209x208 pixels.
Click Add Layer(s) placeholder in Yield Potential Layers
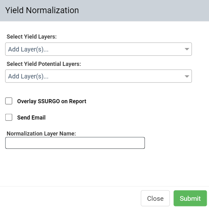tap(28, 76)
